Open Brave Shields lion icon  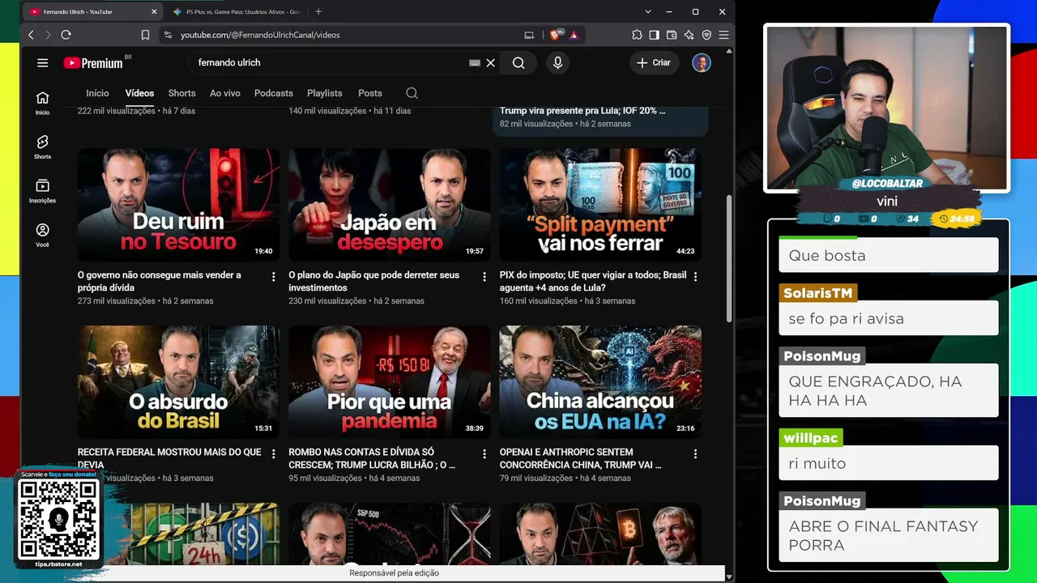[x=555, y=35]
